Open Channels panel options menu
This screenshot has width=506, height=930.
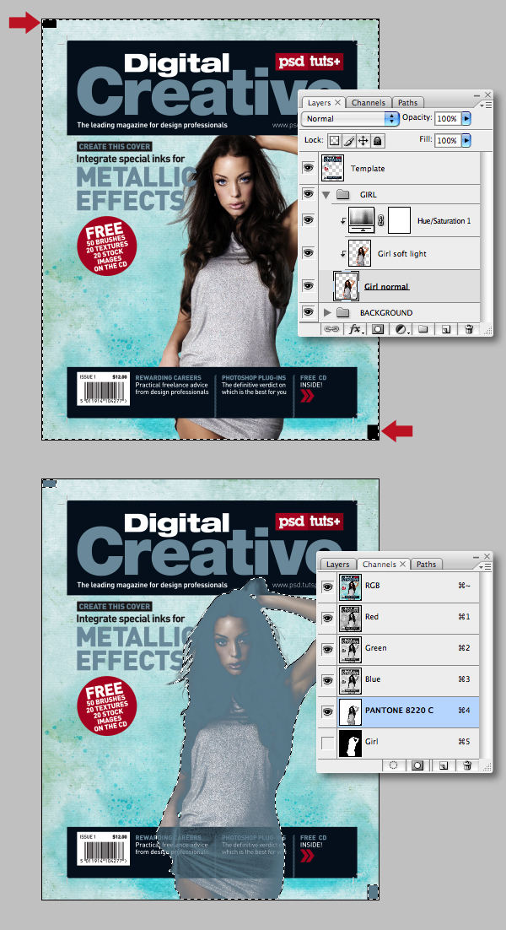[x=487, y=566]
